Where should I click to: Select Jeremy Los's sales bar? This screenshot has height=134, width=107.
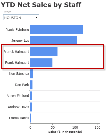(54, 41)
